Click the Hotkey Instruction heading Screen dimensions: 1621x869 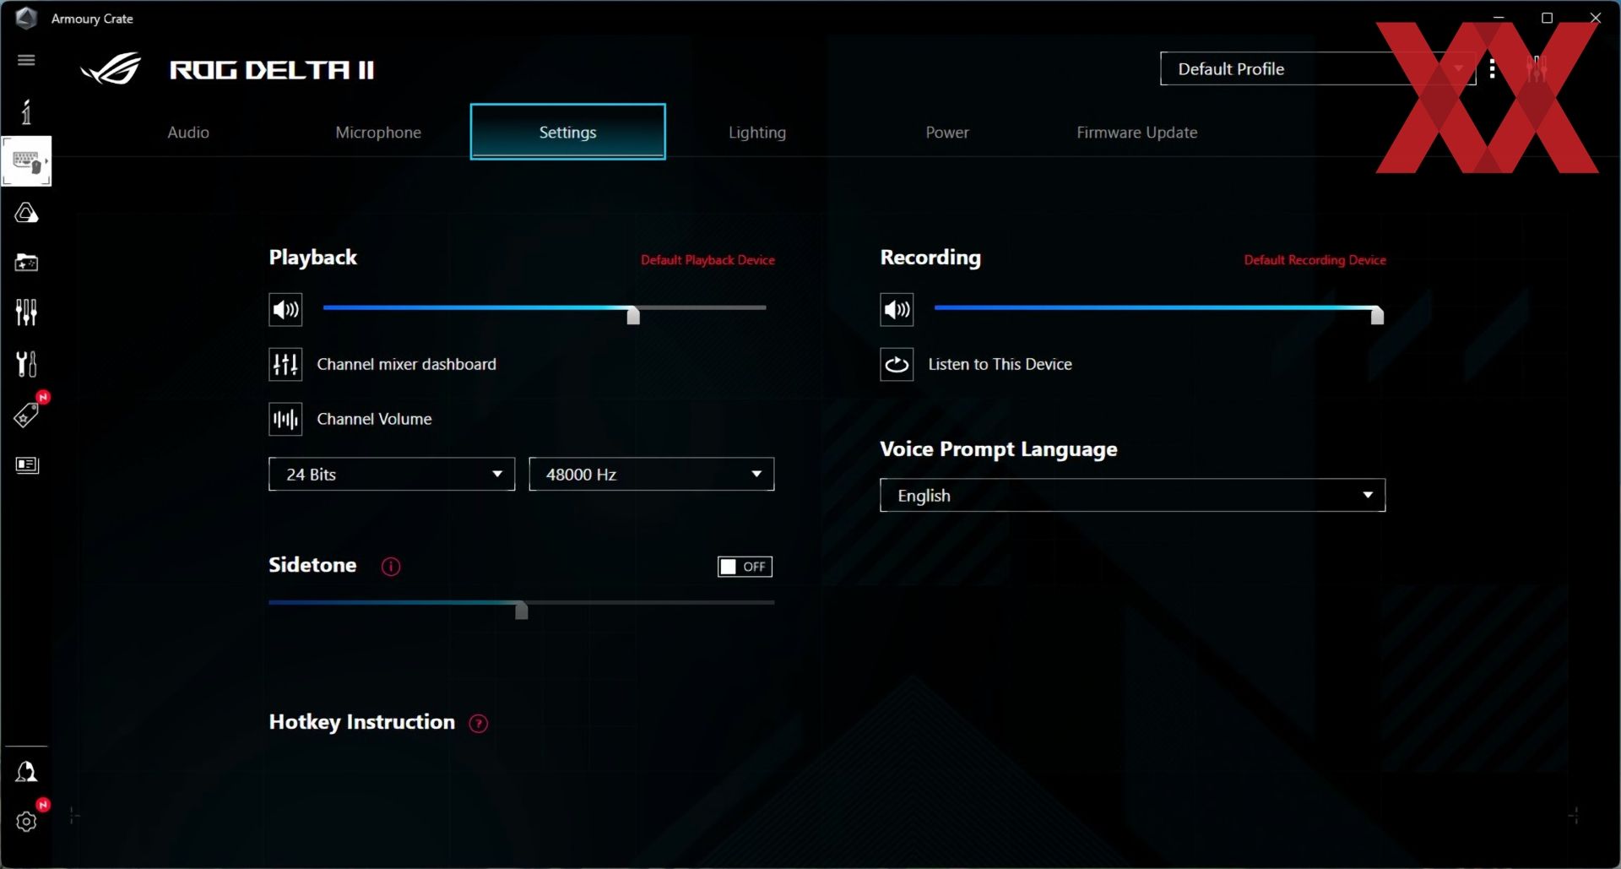pyautogui.click(x=361, y=722)
